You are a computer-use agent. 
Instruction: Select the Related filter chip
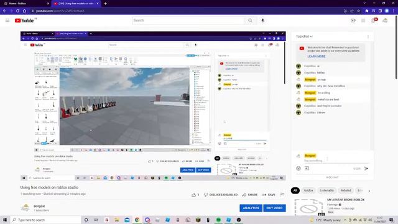346,190
